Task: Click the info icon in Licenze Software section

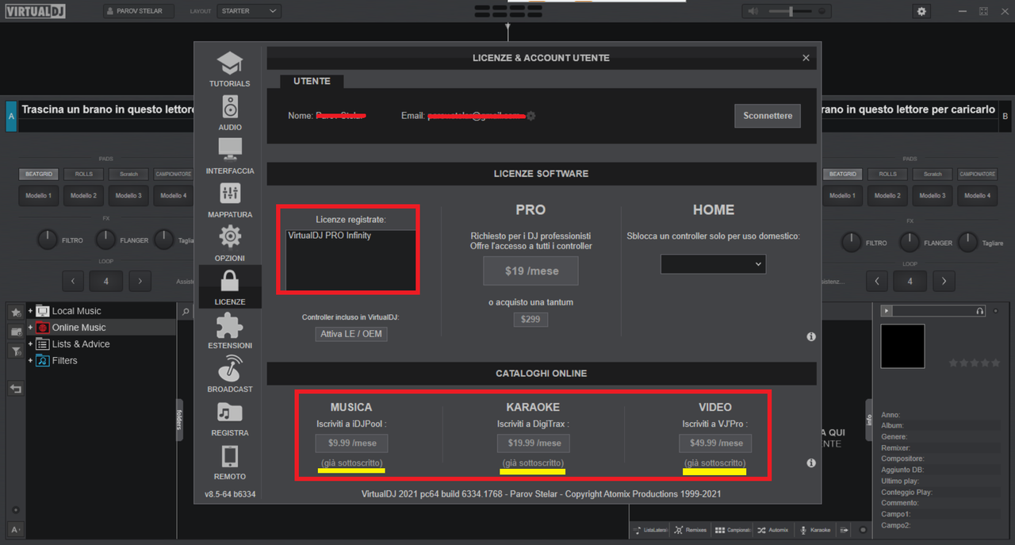Action: pyautogui.click(x=811, y=337)
